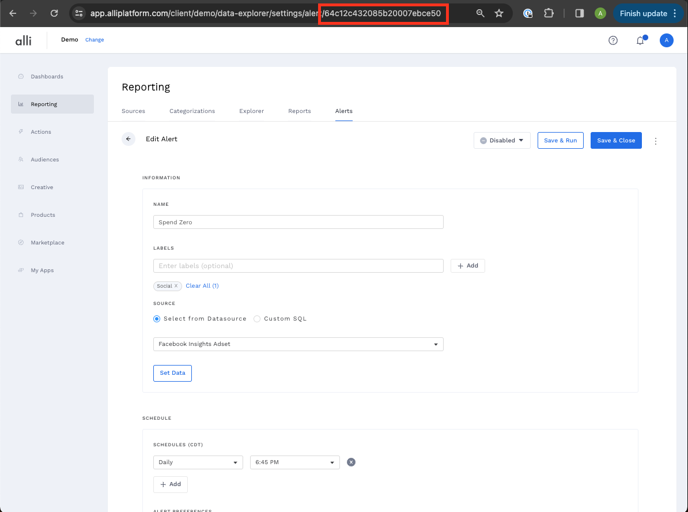Click the back arrow beside Edit Alert
The image size is (688, 512).
pos(128,139)
